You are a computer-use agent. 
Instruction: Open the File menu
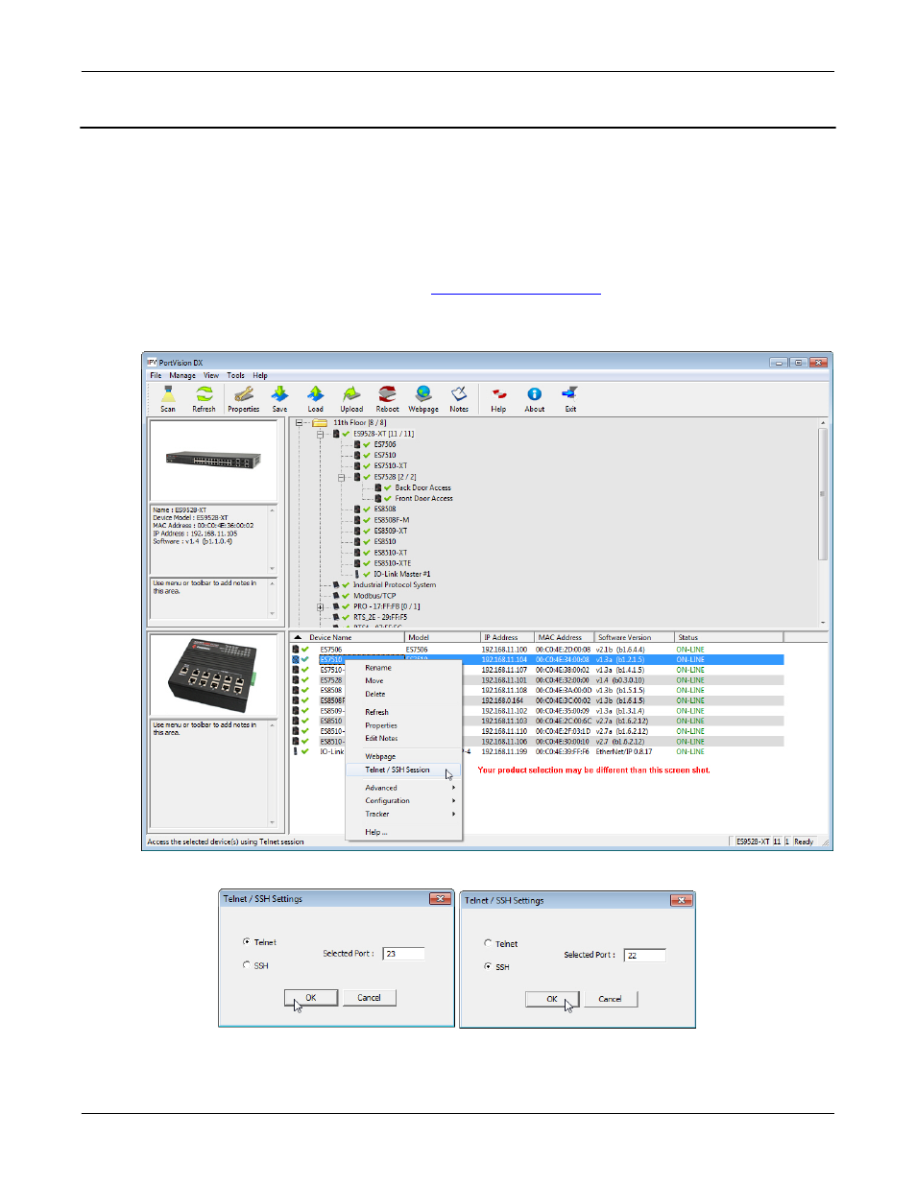[156, 375]
